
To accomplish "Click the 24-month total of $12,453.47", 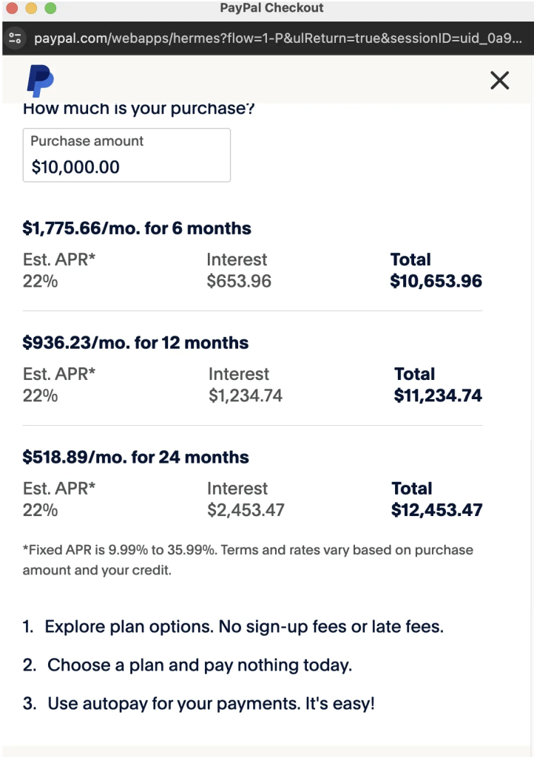I will (436, 510).
